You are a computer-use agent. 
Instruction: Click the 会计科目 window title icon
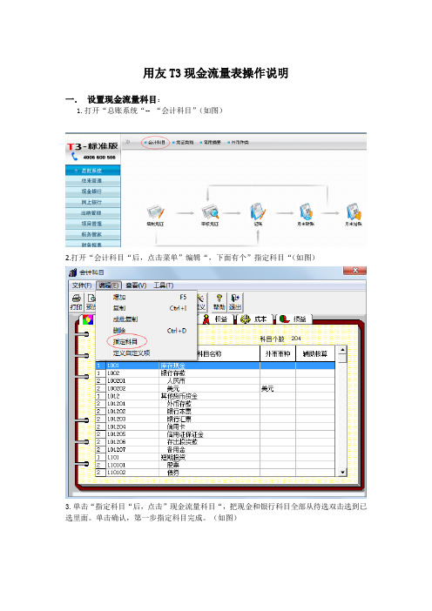pyautogui.click(x=72, y=272)
